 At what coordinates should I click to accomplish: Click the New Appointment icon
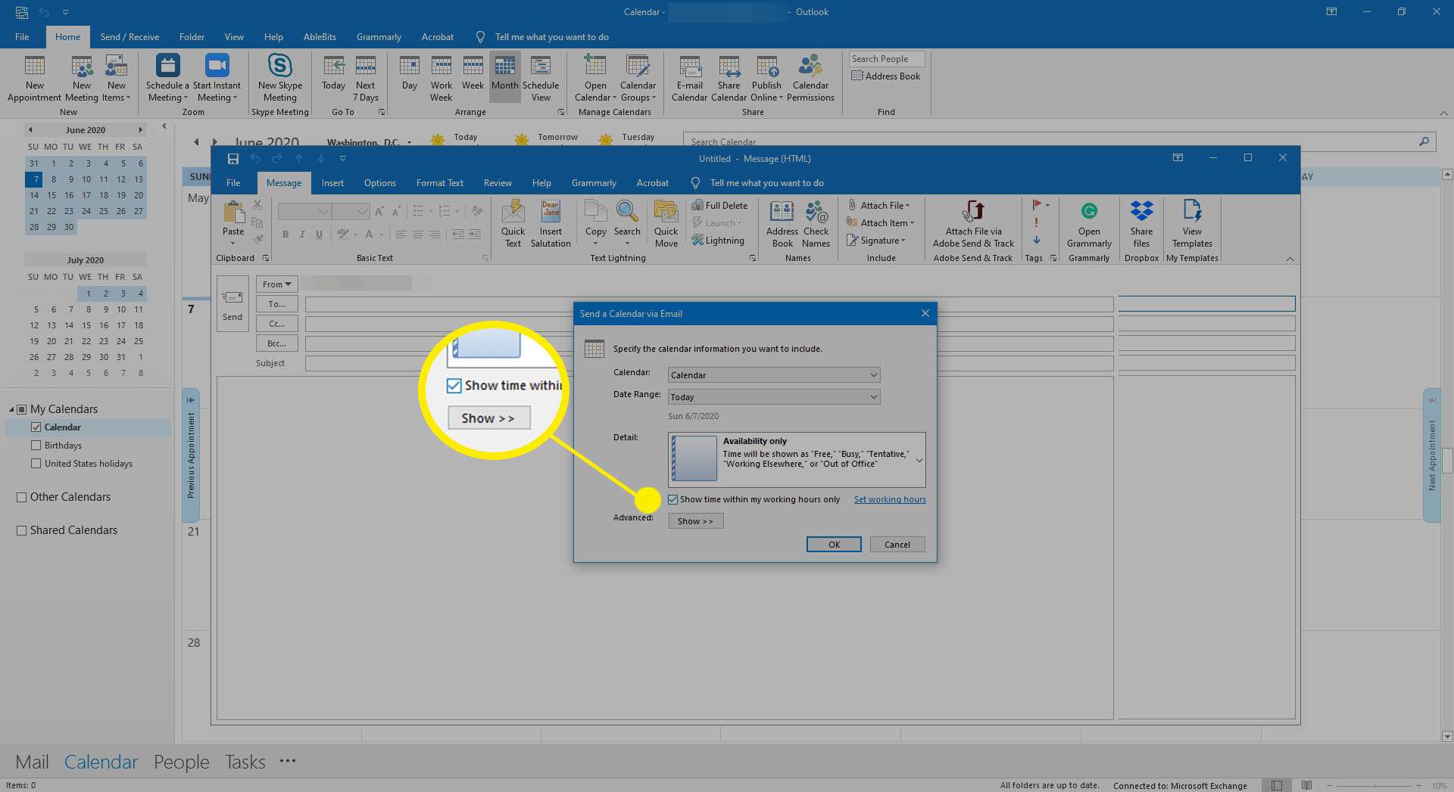[34, 78]
